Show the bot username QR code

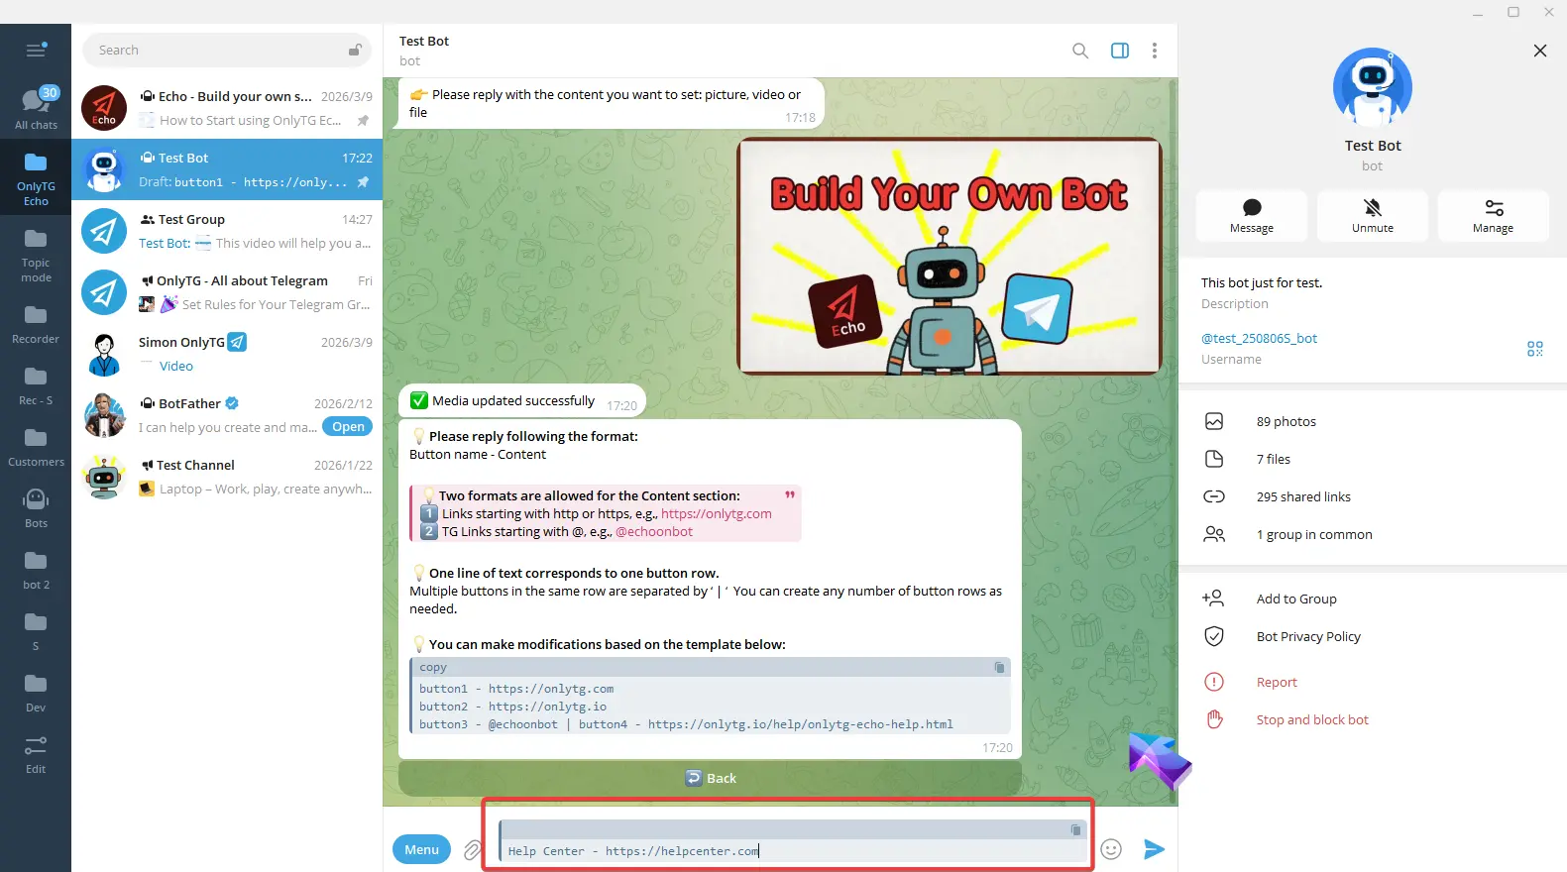coord(1534,349)
